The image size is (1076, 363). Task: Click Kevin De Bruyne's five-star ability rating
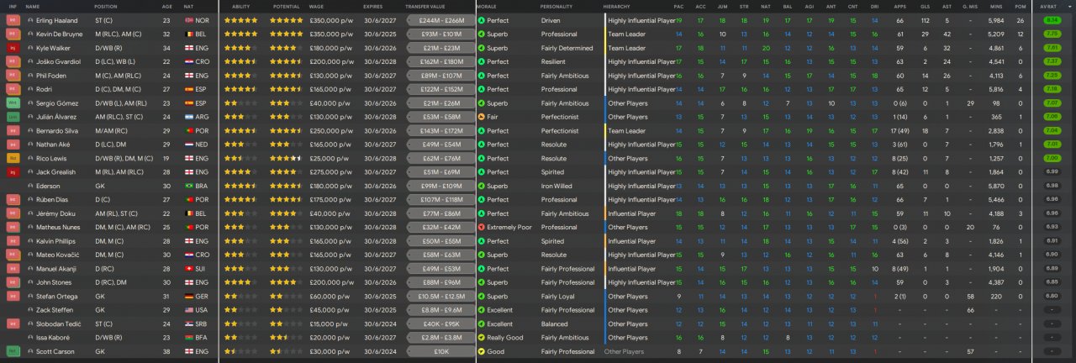click(x=240, y=34)
